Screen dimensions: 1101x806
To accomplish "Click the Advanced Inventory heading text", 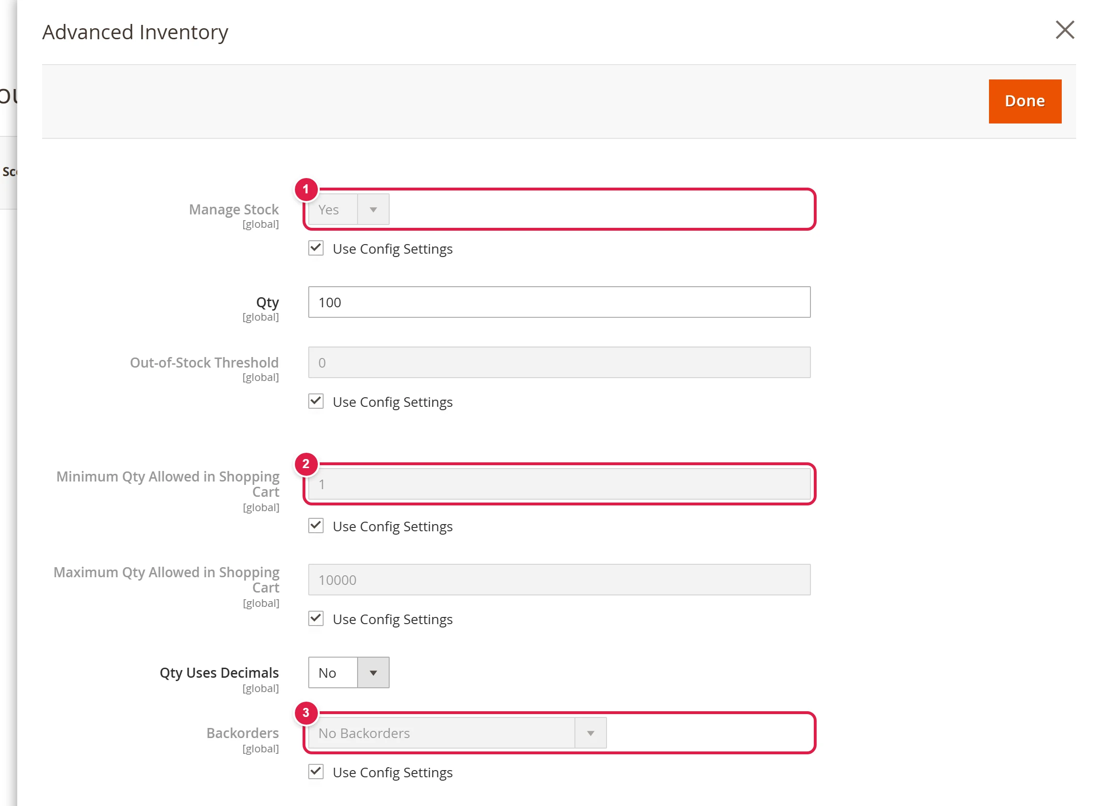I will [135, 32].
